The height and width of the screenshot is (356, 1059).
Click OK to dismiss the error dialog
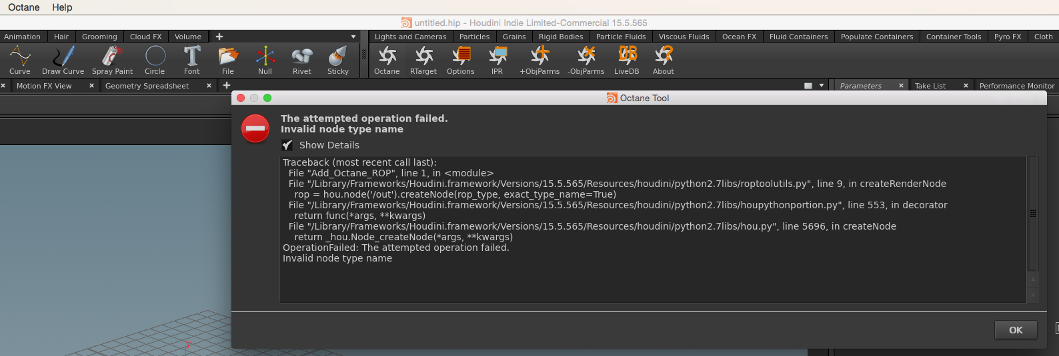[1016, 330]
